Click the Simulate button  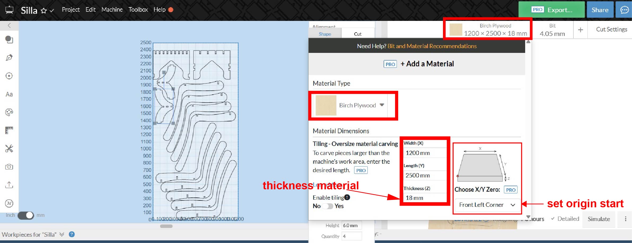pos(598,219)
